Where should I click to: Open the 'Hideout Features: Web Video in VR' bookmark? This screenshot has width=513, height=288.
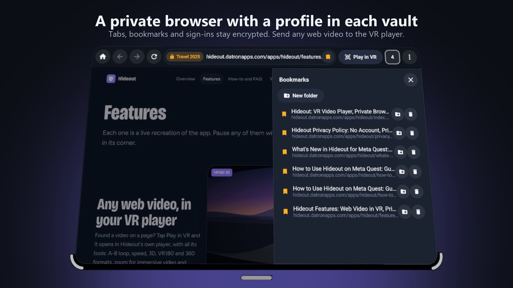click(340, 212)
